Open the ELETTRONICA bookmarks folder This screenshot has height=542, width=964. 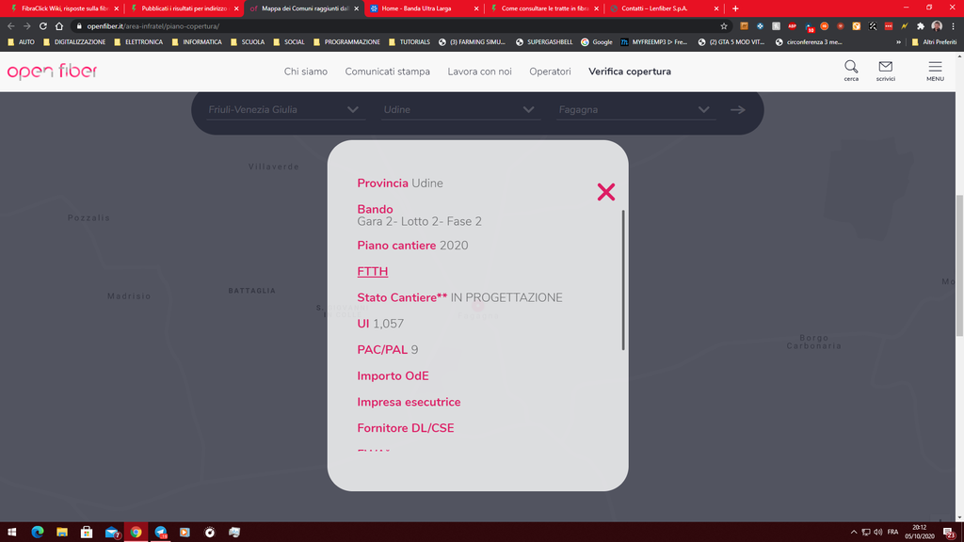point(138,42)
